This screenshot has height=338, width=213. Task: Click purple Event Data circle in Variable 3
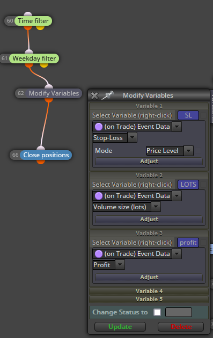click(99, 254)
